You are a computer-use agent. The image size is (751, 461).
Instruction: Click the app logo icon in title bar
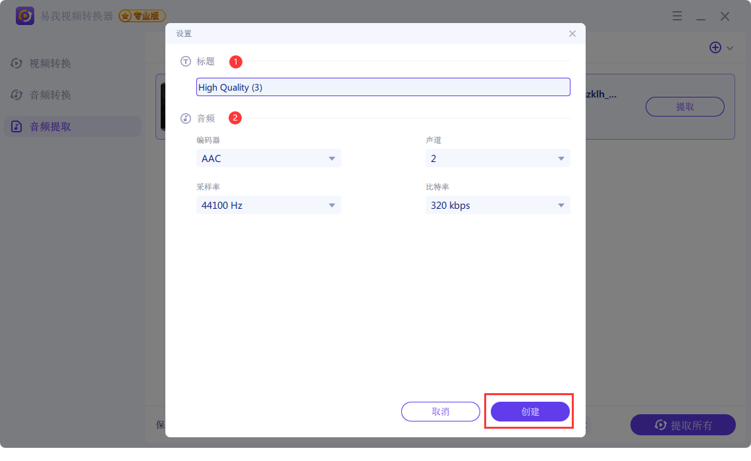25,16
